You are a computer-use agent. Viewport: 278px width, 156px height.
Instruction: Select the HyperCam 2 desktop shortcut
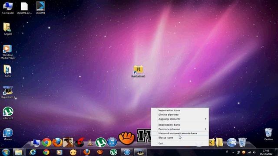(8, 92)
